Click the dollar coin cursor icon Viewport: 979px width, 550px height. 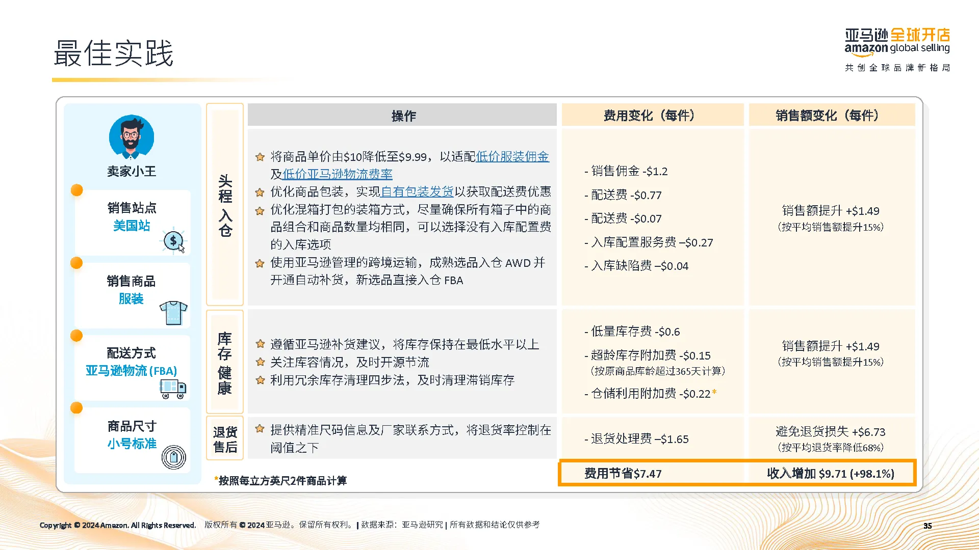[174, 240]
